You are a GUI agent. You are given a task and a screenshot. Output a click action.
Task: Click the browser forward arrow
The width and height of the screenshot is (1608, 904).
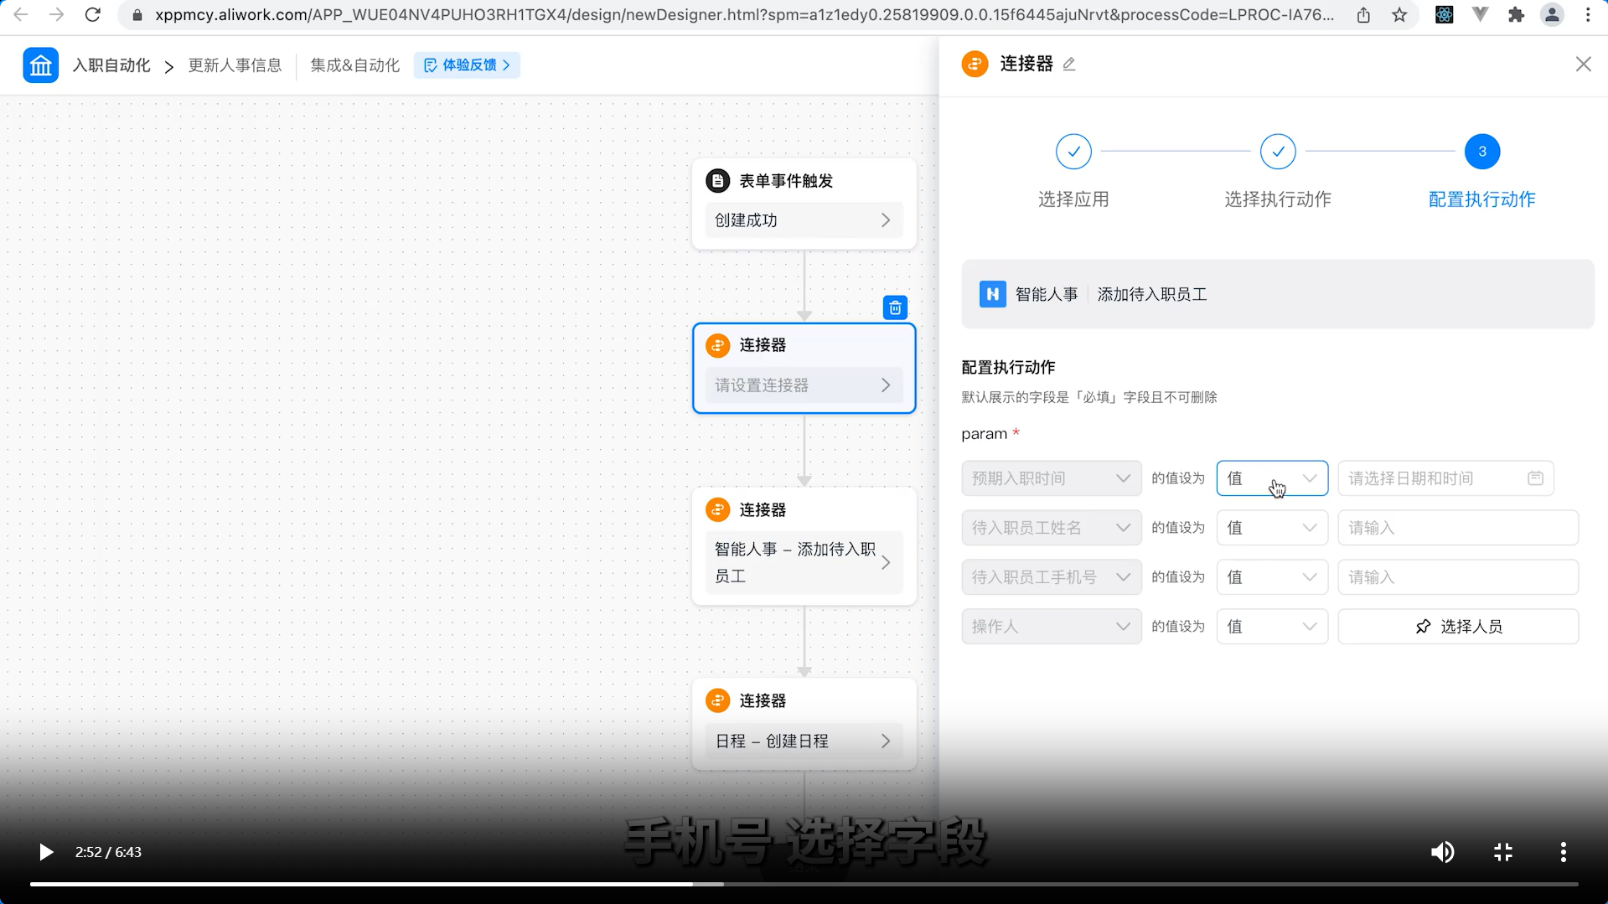[56, 14]
